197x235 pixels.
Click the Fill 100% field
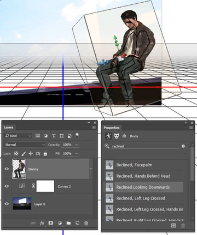[x=67, y=154]
